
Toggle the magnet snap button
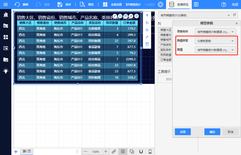coord(141,151)
